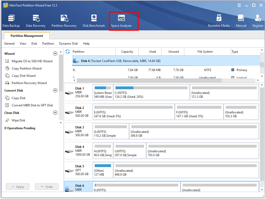Click the partition list horizontal scrollbar

[x=149, y=80]
